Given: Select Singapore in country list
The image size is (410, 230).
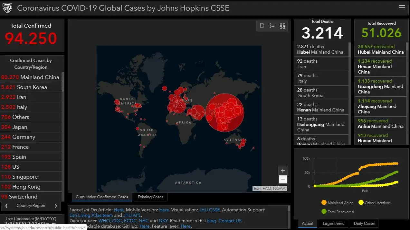Looking at the screenshot, I should [x=31, y=177].
